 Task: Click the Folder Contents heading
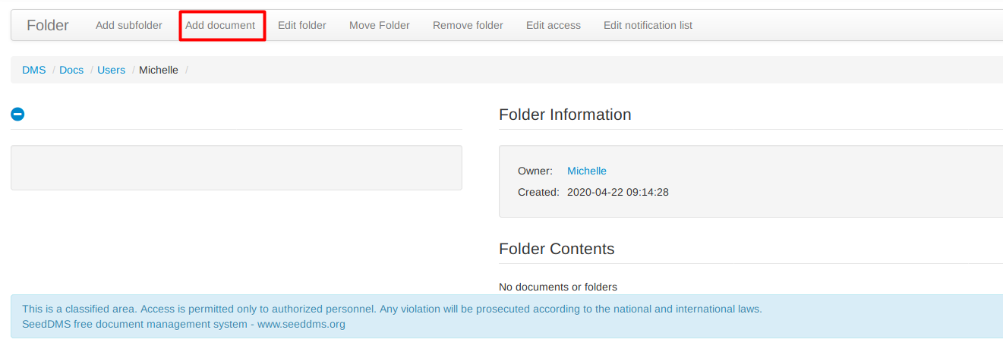coord(557,249)
